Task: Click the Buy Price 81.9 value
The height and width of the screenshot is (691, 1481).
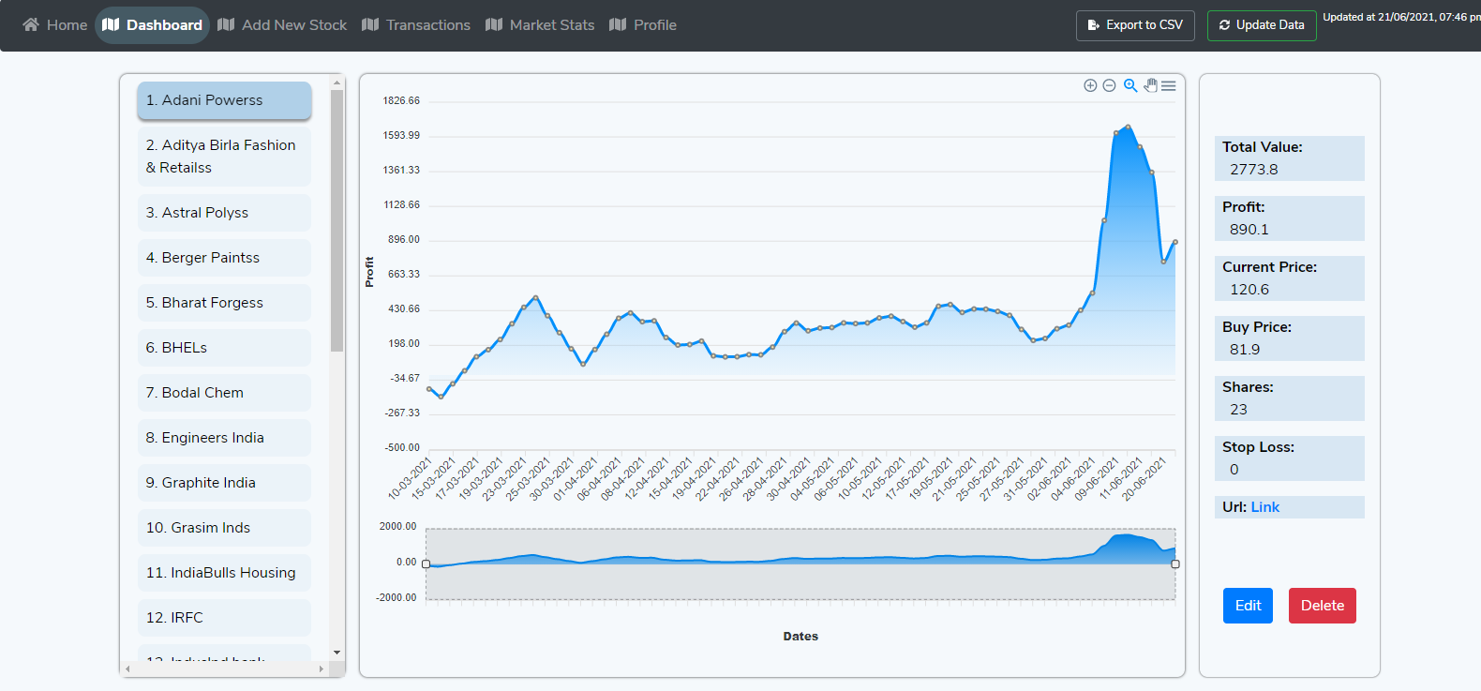Action: tap(1245, 350)
